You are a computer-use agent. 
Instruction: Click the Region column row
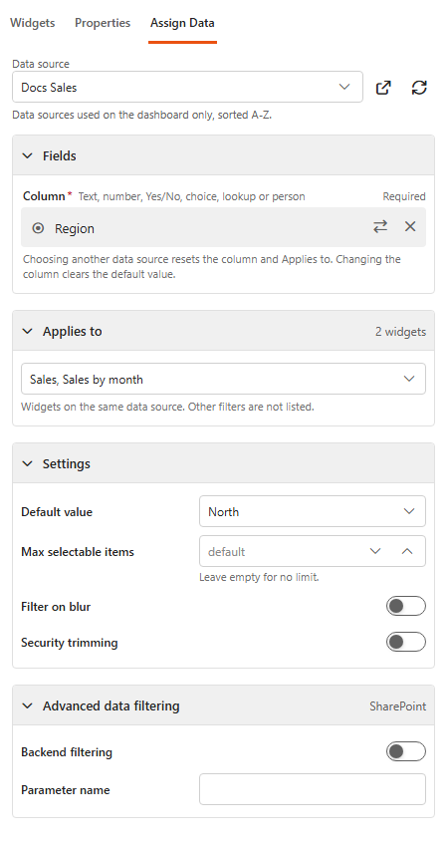(x=223, y=227)
